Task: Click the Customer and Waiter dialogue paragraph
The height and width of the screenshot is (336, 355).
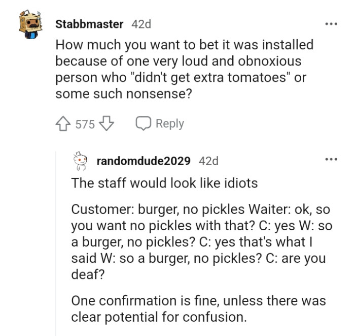Action: point(198,242)
